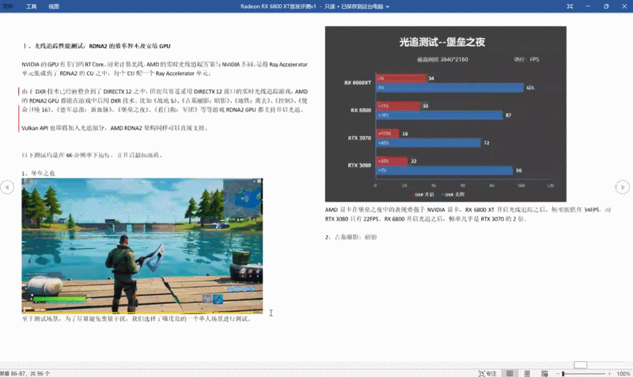633x377 pixels.
Task: Click the zoom in plus button
Action: [609, 374]
